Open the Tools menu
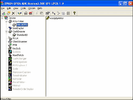 click(x=23, y=8)
